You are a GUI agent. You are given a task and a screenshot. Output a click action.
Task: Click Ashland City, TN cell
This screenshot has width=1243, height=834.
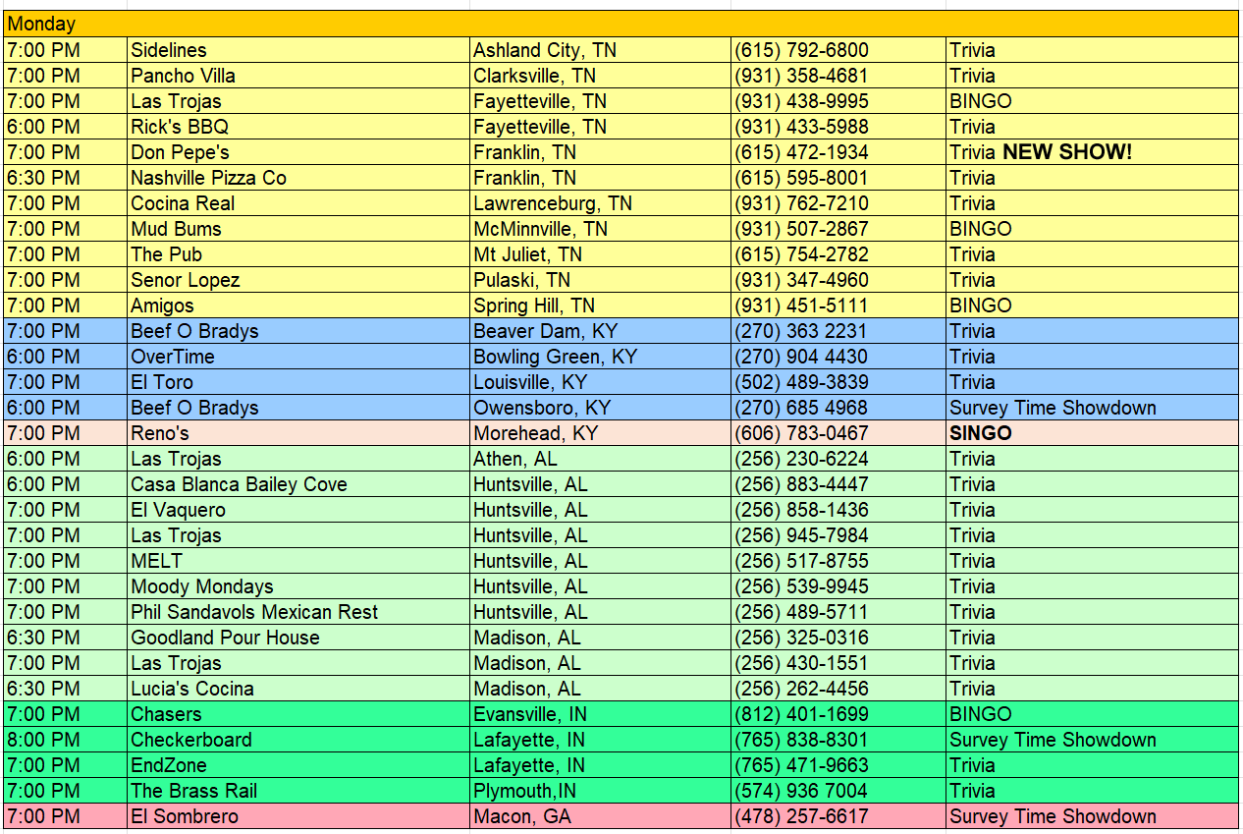(600, 50)
